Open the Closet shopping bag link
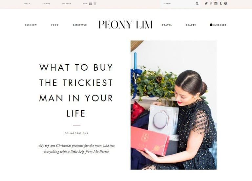 [x=218, y=25]
